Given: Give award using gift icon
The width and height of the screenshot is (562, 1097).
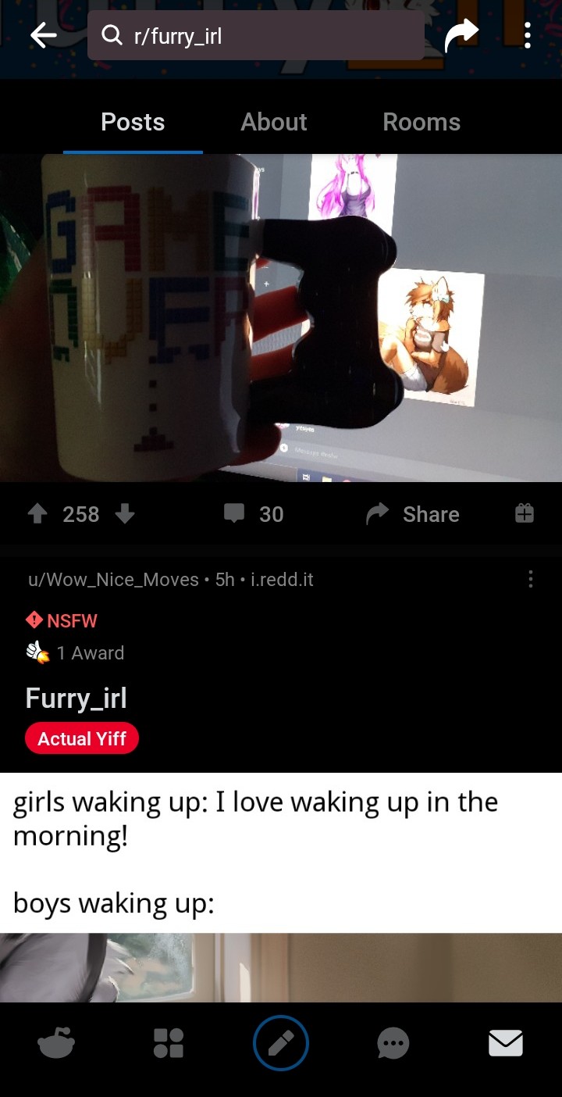Looking at the screenshot, I should 525,513.
